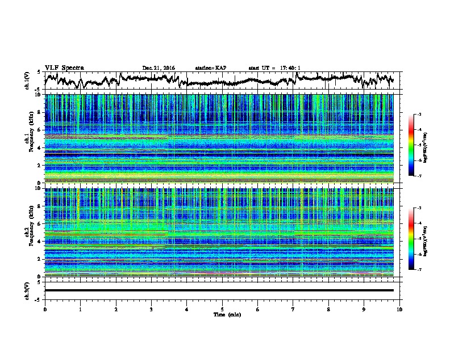Click the "ch.1(V)" waveform axis label
The height and width of the screenshot is (347, 450).
pos(27,81)
